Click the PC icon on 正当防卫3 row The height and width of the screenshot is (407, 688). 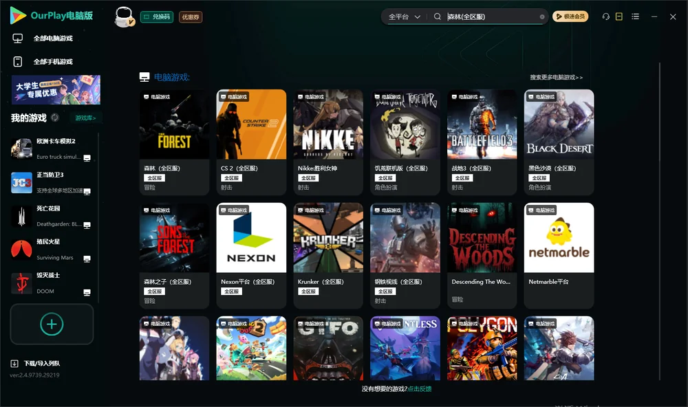[x=87, y=192]
